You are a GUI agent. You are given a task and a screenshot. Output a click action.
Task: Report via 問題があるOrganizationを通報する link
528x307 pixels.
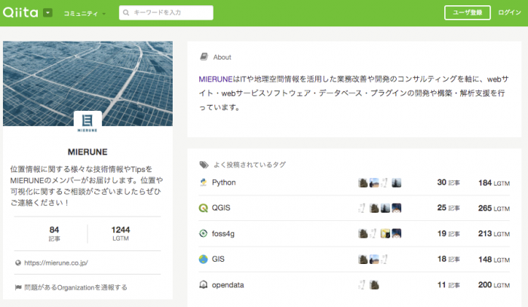coord(75,287)
